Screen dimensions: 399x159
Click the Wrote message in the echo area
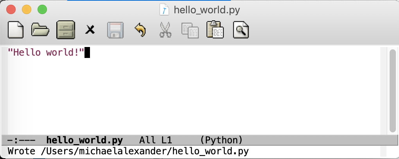[128, 151]
